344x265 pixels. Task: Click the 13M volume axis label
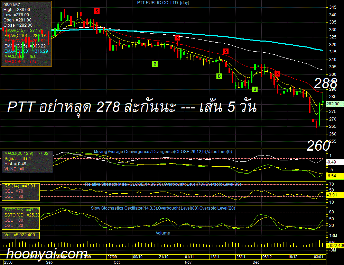tap(333, 236)
